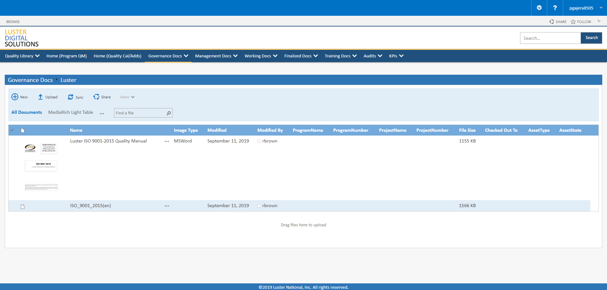Sort by ProgramName column
This screenshot has height=290, width=607.
[x=308, y=130]
